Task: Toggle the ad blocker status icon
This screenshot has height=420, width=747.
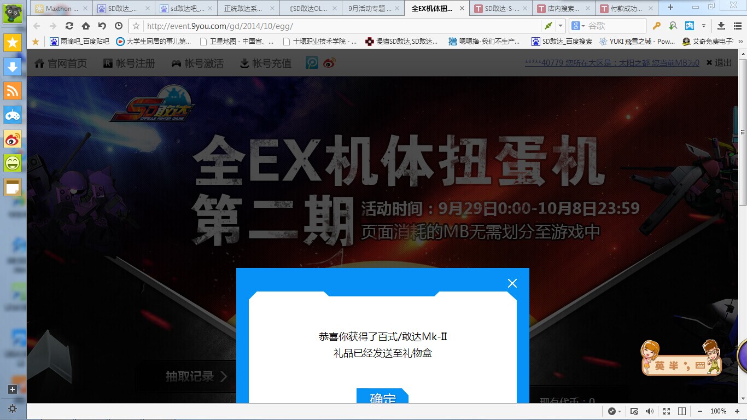Action: pyautogui.click(x=634, y=411)
